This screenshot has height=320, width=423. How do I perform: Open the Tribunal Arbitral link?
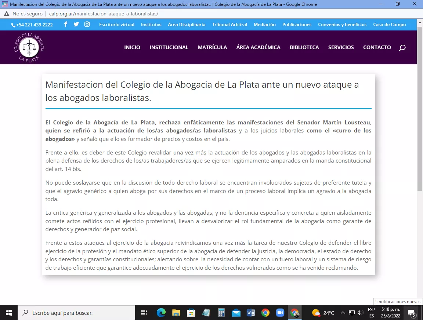[229, 25]
